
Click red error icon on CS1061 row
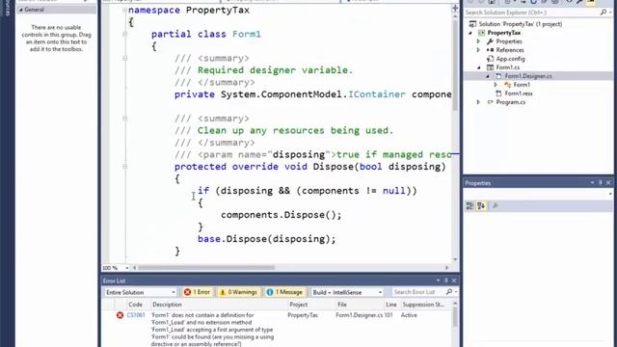pos(120,315)
